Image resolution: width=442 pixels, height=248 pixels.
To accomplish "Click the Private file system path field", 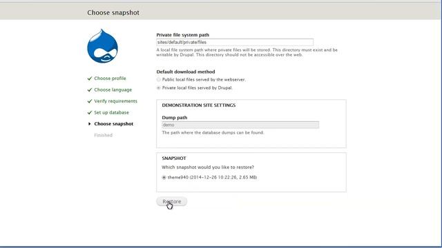I will coord(235,42).
